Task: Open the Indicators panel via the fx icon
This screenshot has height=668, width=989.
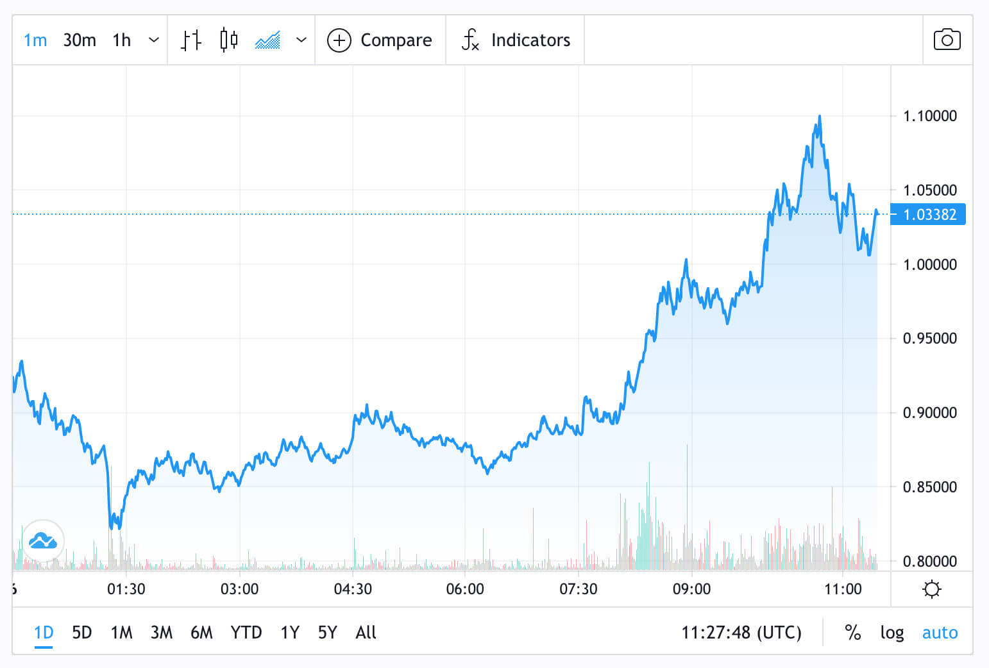Action: [471, 40]
